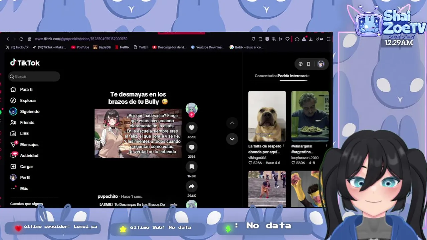Open the sound disc icon under share
The height and width of the screenshot is (240, 427).
pos(192,204)
